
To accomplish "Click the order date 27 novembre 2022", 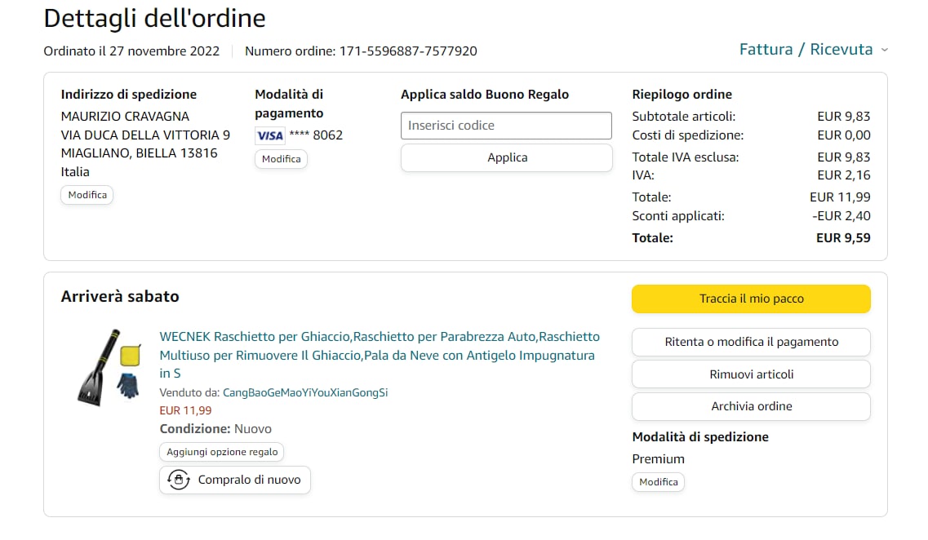I will click(159, 51).
